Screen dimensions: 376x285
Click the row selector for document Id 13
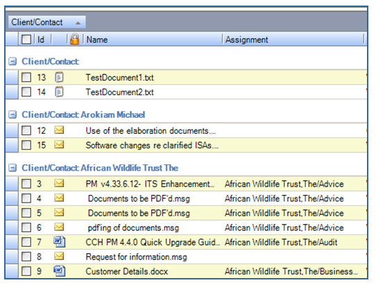(12, 77)
